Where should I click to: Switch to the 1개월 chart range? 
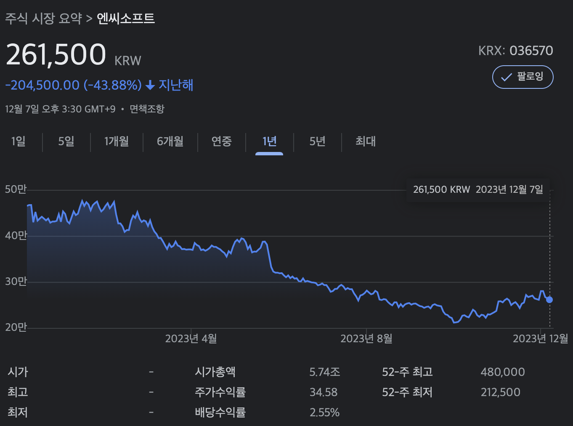pyautogui.click(x=117, y=141)
